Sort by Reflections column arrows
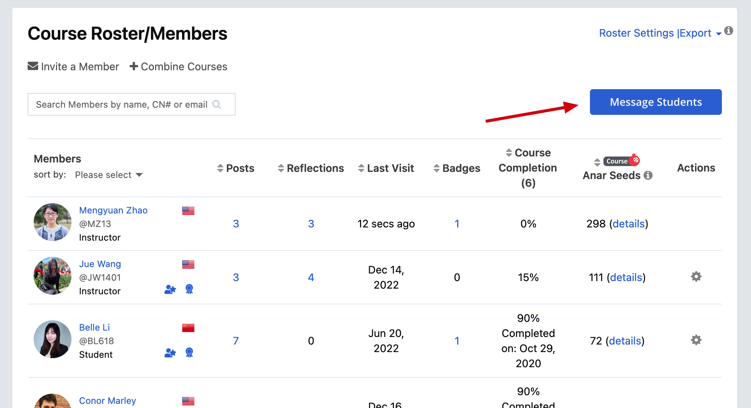Image resolution: width=751 pixels, height=408 pixels. 281,168
